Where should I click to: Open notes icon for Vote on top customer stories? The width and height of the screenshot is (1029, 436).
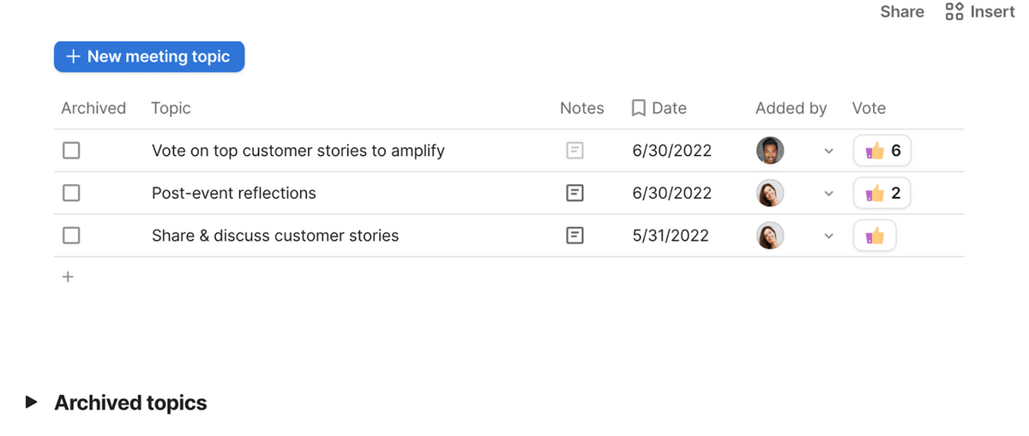click(x=575, y=151)
